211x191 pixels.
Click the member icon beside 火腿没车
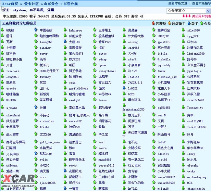(x=124, y=147)
